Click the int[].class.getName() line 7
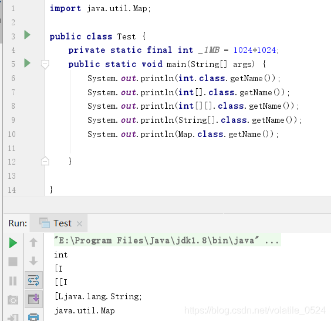This screenshot has height=321, width=331. coord(188,92)
